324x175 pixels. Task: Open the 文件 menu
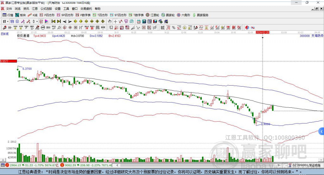9,9
